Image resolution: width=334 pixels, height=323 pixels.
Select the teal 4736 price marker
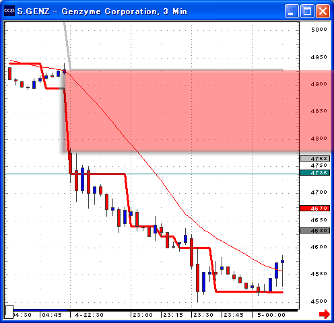coord(314,173)
